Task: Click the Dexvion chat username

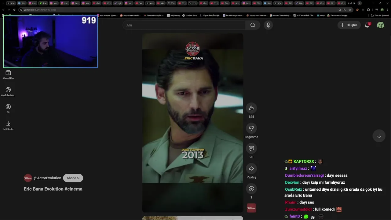Action: click(x=292, y=182)
